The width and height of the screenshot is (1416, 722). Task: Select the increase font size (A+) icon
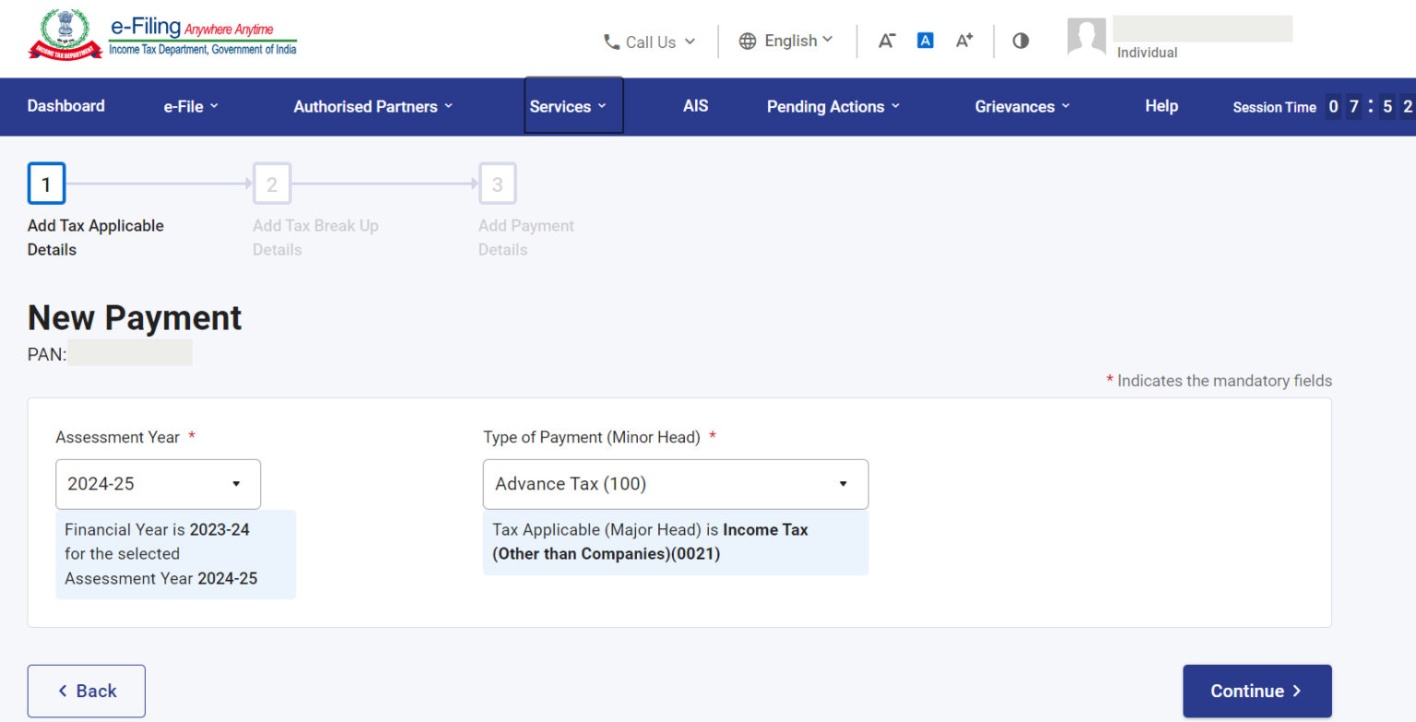tap(963, 41)
